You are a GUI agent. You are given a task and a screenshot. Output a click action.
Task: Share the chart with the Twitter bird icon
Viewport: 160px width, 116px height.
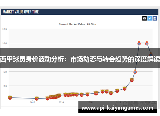point(149,18)
